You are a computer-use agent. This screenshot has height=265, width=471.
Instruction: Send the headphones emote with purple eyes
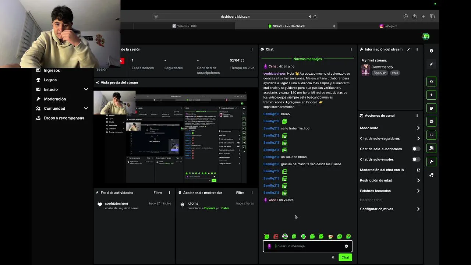click(x=285, y=236)
